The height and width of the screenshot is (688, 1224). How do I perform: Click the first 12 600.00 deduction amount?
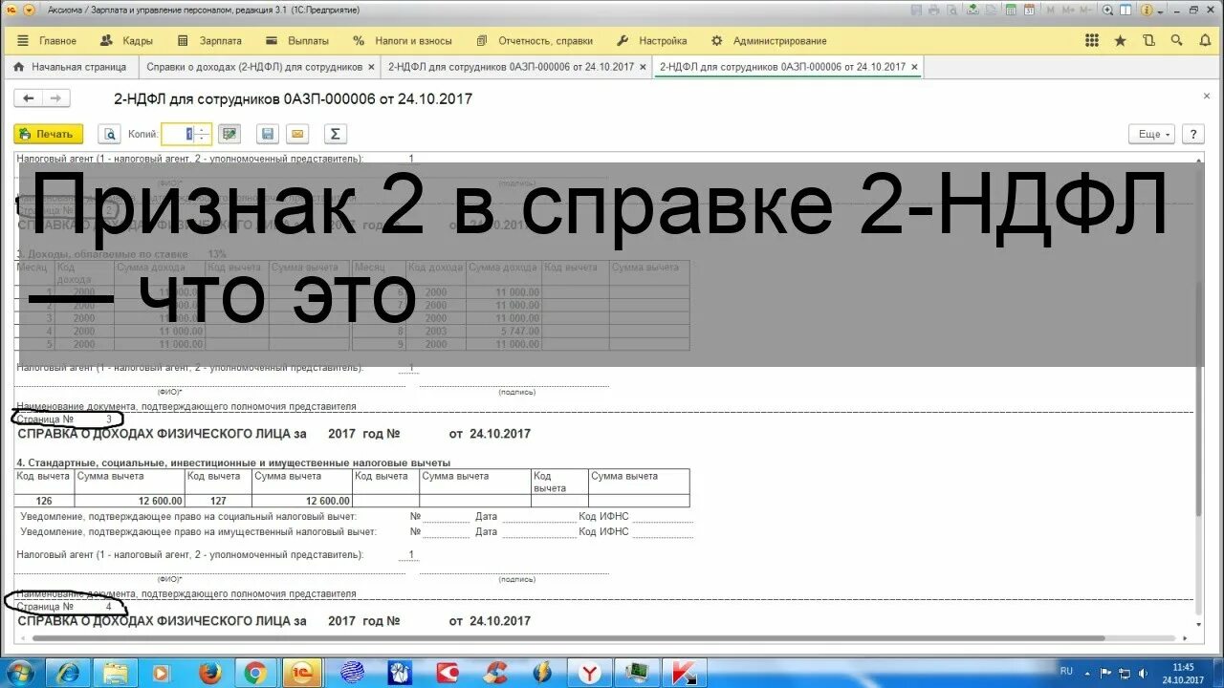click(x=129, y=501)
